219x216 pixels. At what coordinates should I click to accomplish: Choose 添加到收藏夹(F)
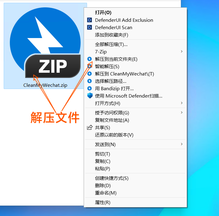pos(135,35)
